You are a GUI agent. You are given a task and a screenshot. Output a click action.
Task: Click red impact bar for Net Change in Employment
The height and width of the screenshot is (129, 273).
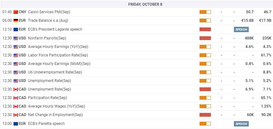[x=205, y=115]
